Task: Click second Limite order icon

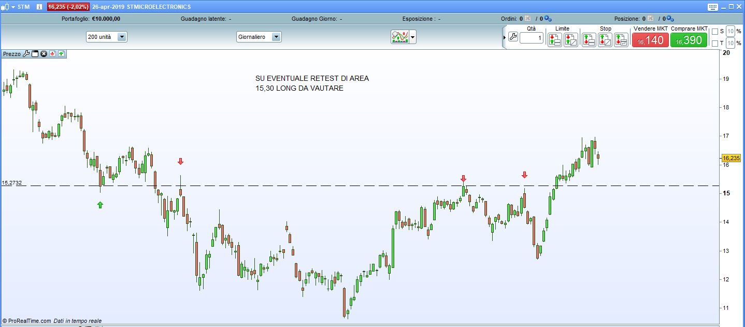Action: (x=570, y=40)
